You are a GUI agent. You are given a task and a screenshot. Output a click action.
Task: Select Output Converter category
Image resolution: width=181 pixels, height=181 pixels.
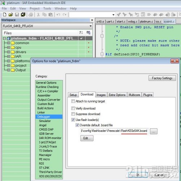49,100
